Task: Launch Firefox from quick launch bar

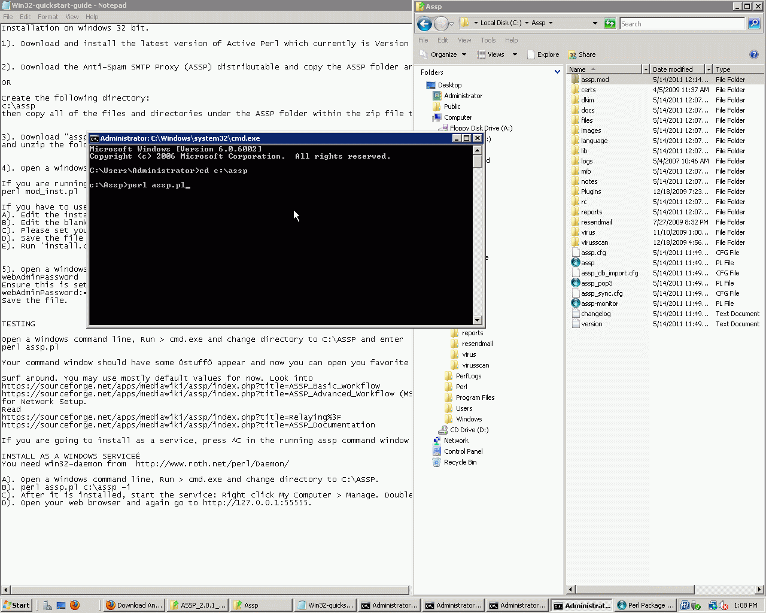Action: pyautogui.click(x=75, y=605)
